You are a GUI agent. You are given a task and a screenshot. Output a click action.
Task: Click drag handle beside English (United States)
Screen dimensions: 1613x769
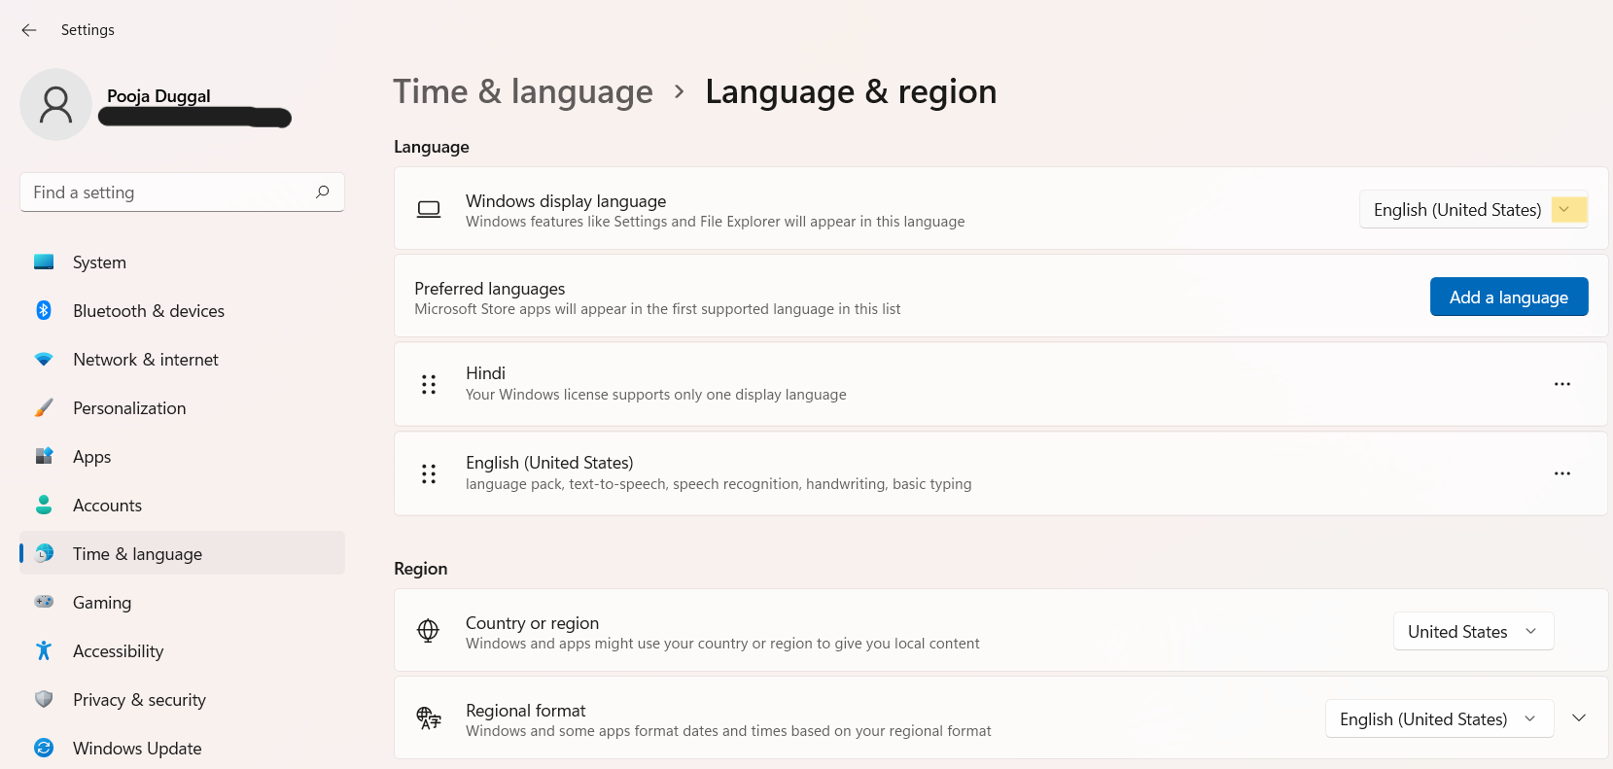pos(429,473)
